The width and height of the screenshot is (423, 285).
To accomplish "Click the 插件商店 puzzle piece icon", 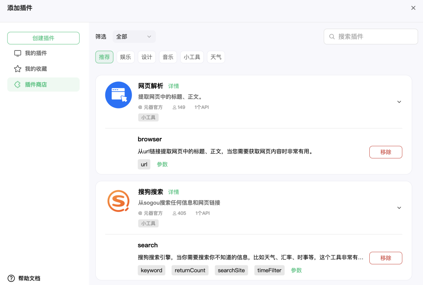I will (18, 85).
